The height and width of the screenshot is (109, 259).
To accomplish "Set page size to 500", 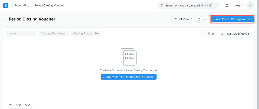I will pyautogui.click(x=28, y=105).
